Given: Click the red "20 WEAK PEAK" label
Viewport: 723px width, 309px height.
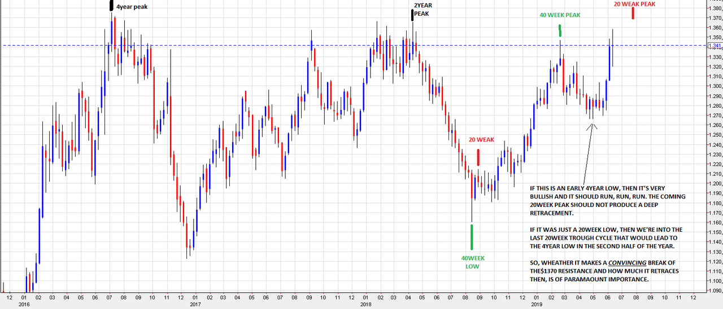Looking at the screenshot, I should tap(635, 4).
